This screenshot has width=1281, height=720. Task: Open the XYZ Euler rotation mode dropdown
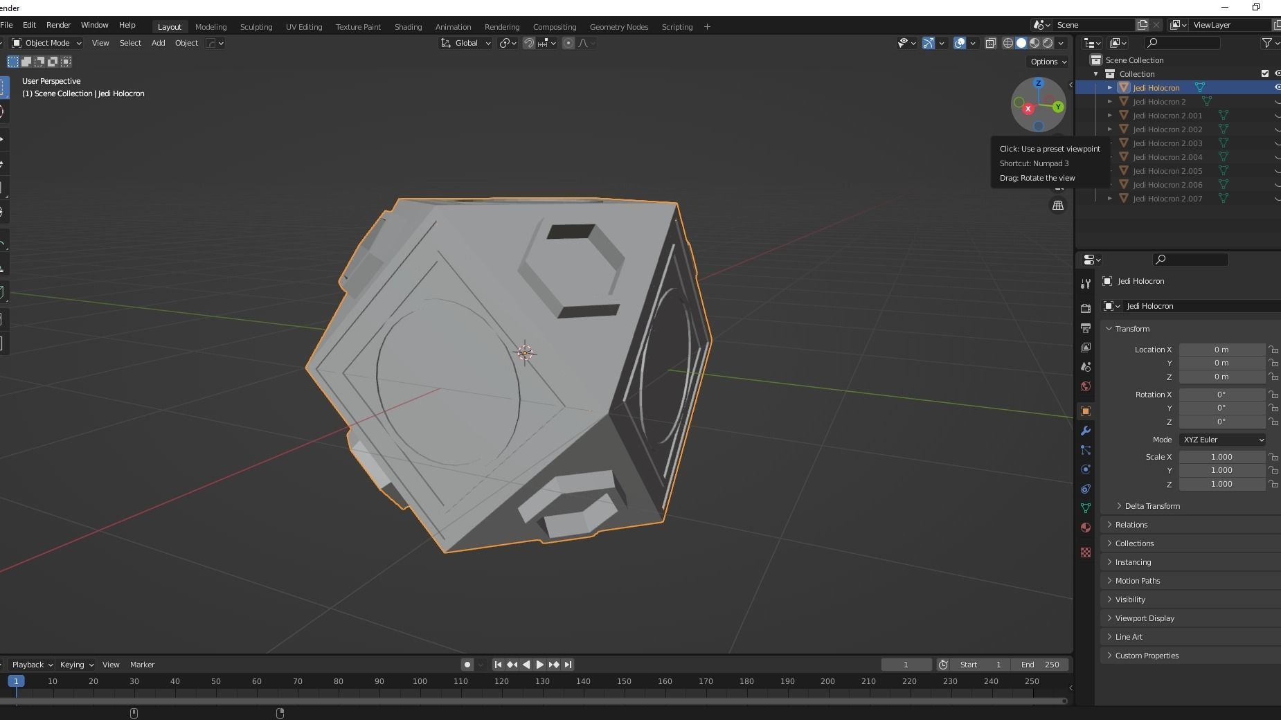click(1223, 440)
